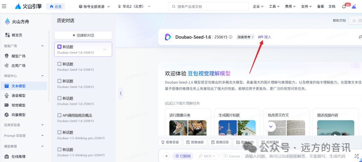Click the swap arrows icon beside model header
This screenshot has width=362, height=162.
[360, 37]
